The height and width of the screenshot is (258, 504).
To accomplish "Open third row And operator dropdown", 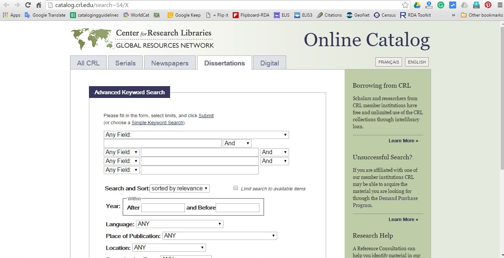I will click(275, 161).
